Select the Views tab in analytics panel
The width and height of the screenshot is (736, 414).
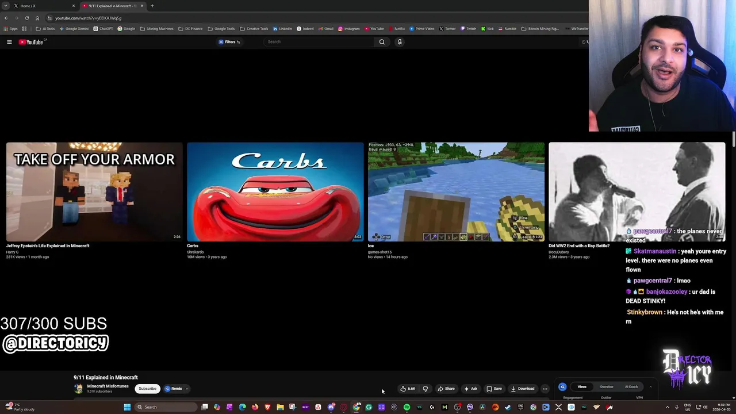[x=582, y=387]
